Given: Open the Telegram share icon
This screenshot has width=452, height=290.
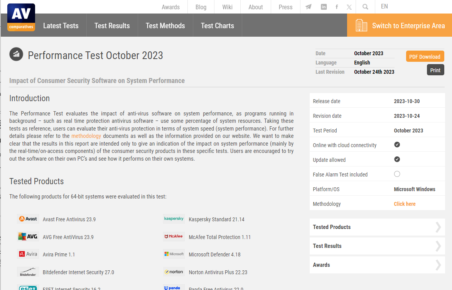Looking at the screenshot, I should 309,7.
